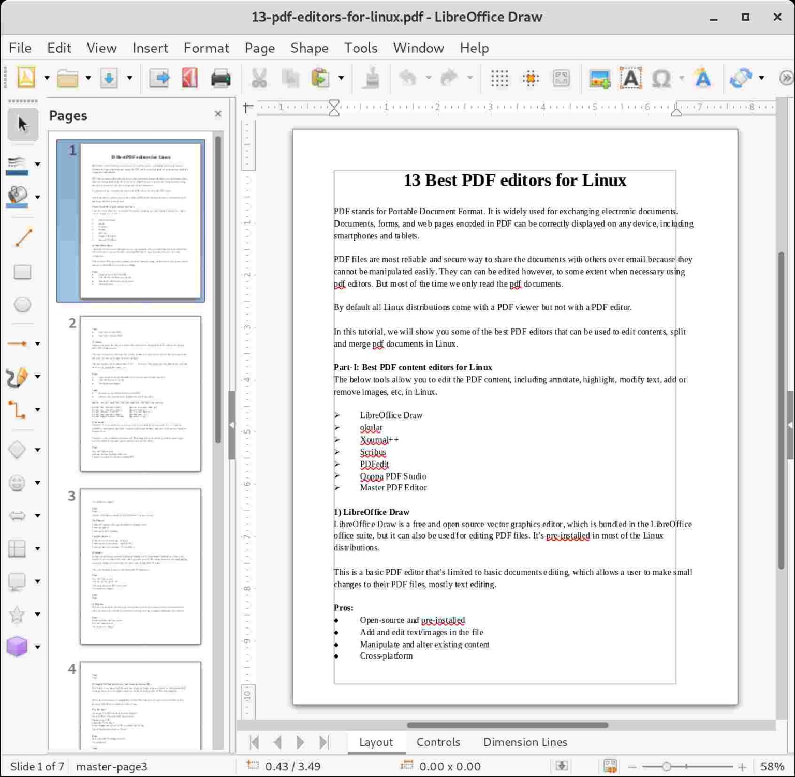
Task: Switch to the Controls tab
Action: tap(438, 742)
